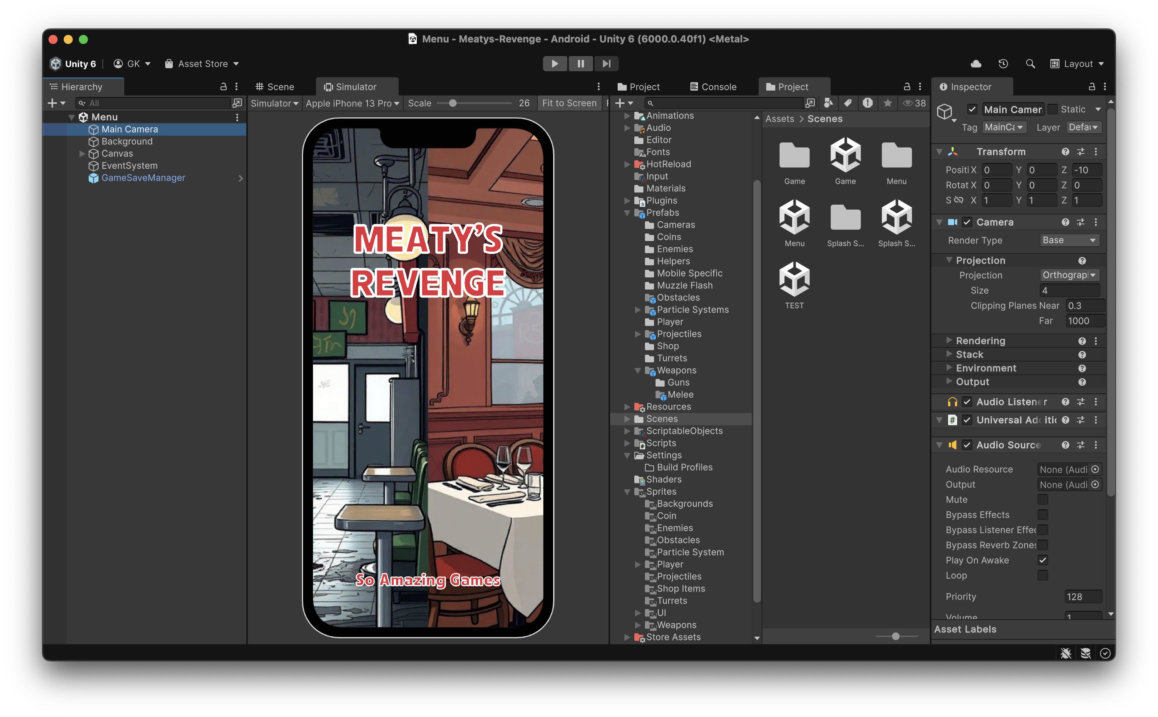Enable the Loop checkbox
The width and height of the screenshot is (1158, 717).
pos(1042,575)
